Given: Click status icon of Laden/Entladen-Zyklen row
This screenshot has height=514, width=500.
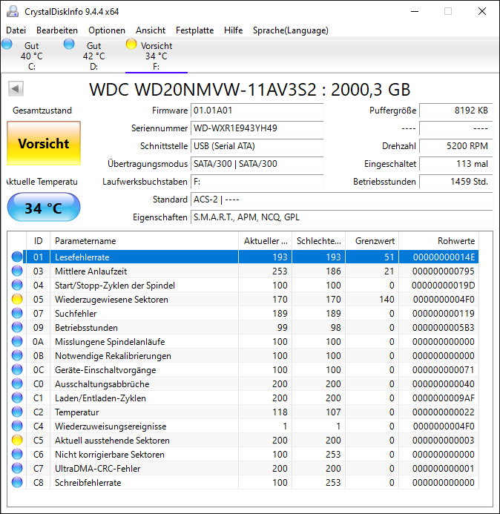Looking at the screenshot, I should pyautogui.click(x=17, y=398).
